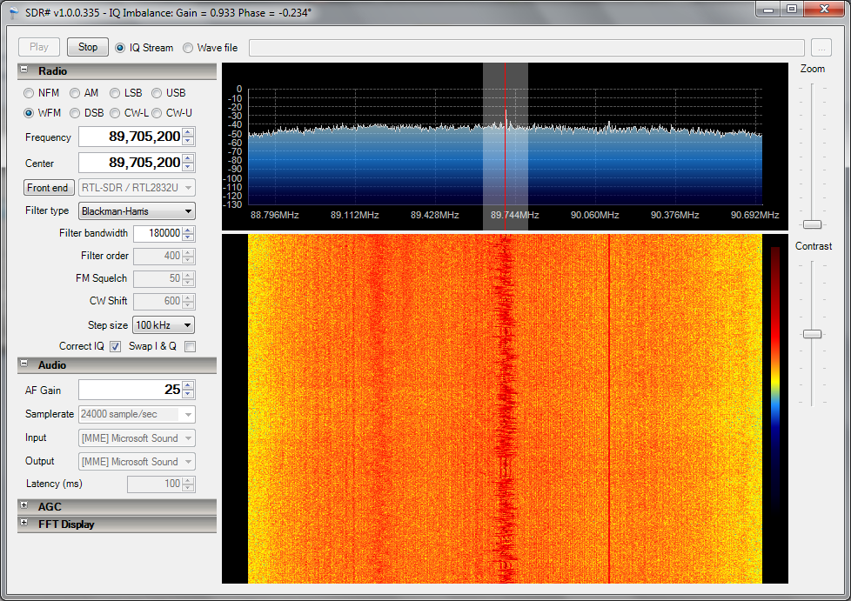Image resolution: width=851 pixels, height=601 pixels.
Task: Toggle the Correct IQ checkbox
Action: click(x=116, y=346)
